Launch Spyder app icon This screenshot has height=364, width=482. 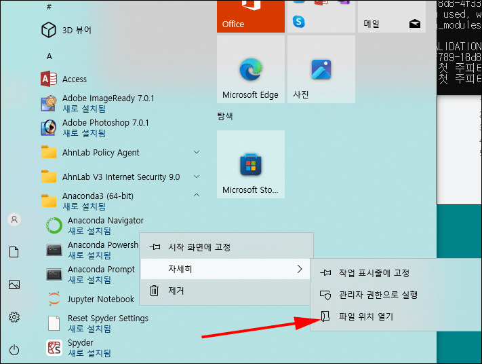[54, 348]
